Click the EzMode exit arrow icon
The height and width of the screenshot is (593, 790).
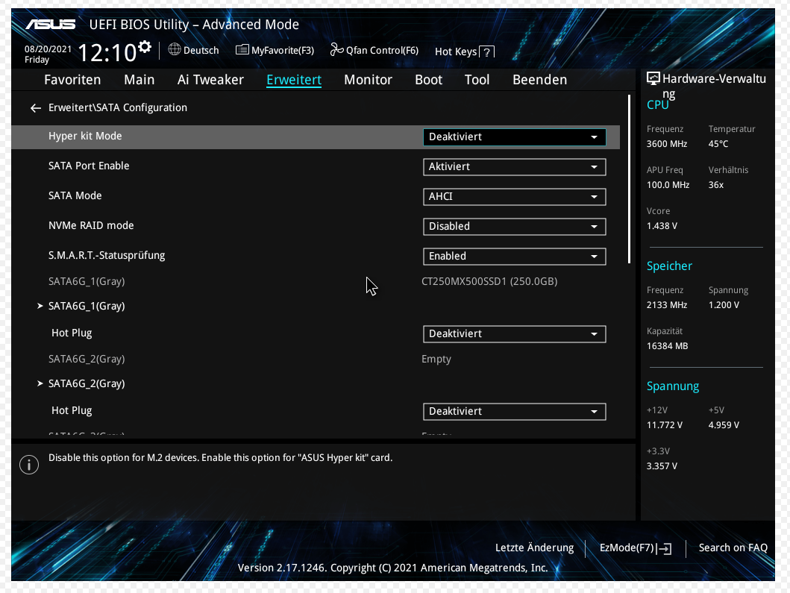point(665,549)
